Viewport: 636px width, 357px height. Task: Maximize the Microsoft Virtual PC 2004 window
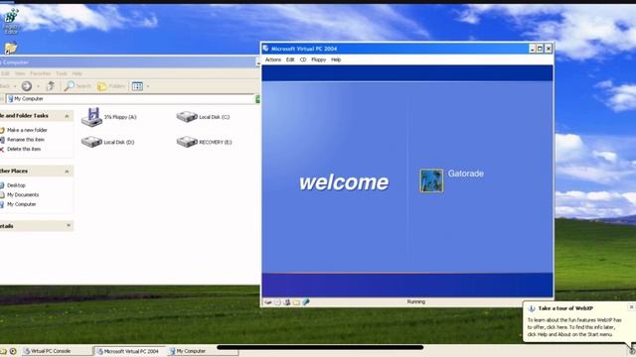coord(540,49)
